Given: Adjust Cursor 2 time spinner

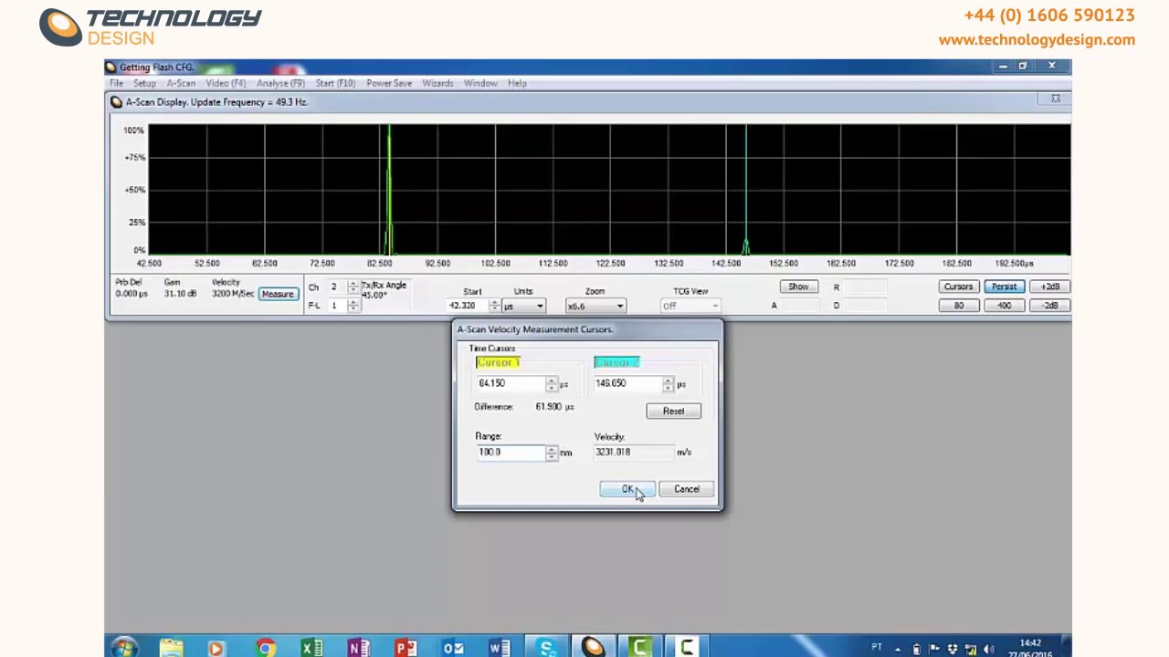Looking at the screenshot, I should [669, 384].
